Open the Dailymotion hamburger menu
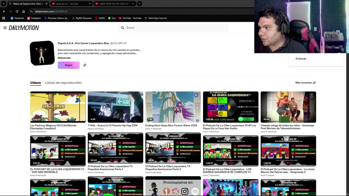Viewport: 349px width, 196px height. [x=5, y=28]
